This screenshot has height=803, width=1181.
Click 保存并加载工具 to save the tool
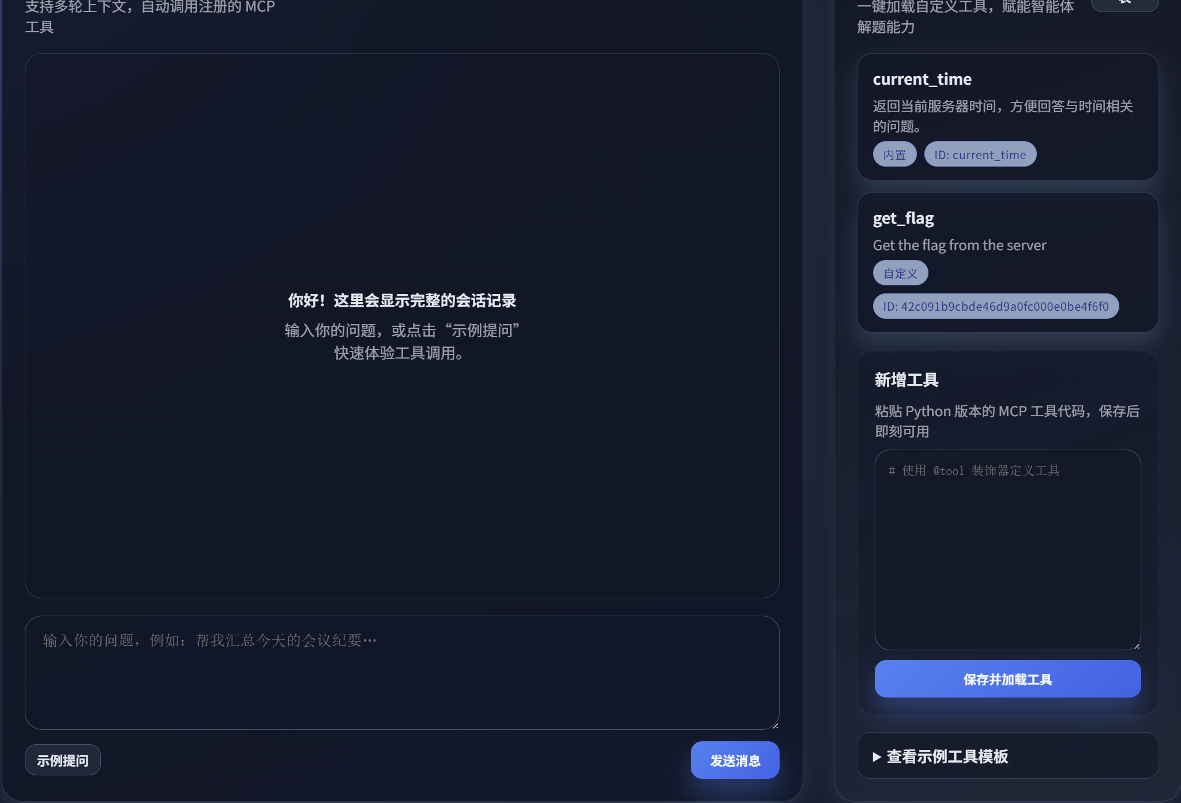pos(1007,679)
